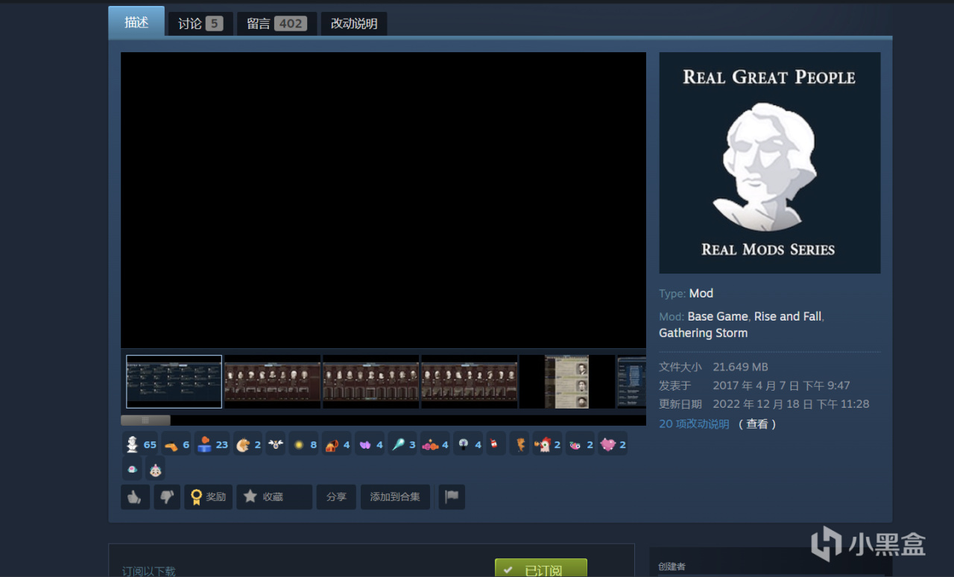Click the Mod type tag
This screenshot has height=577, width=954.
pos(701,293)
